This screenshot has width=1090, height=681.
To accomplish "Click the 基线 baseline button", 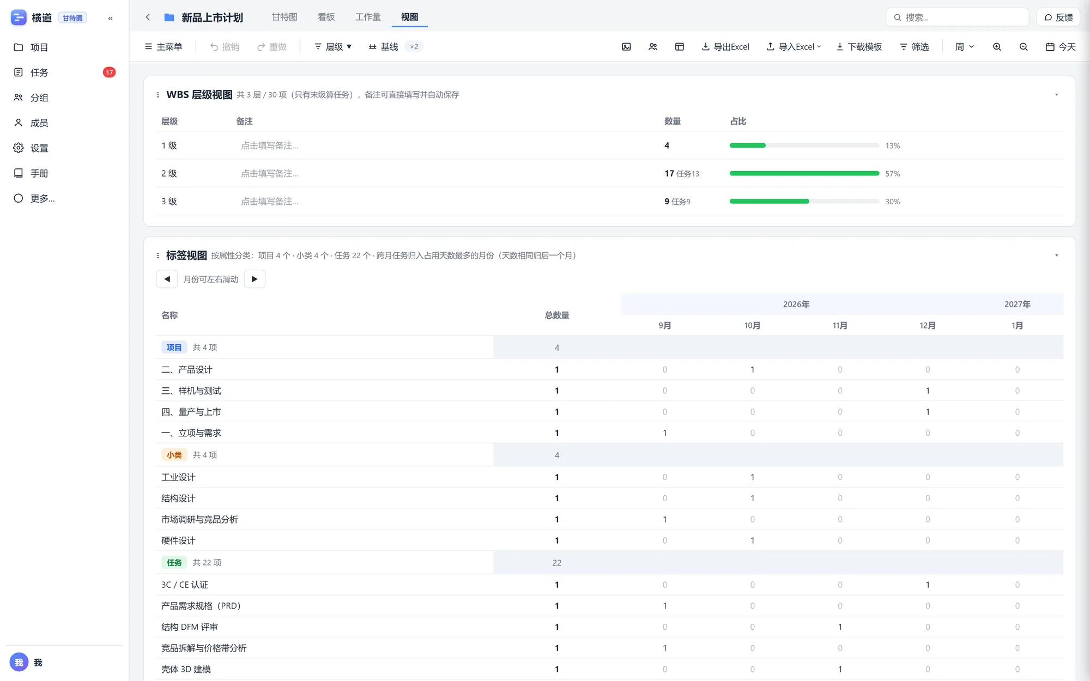I will point(384,47).
